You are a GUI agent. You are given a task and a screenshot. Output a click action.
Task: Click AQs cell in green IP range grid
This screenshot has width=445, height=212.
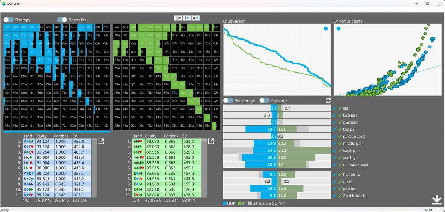point(133,27)
